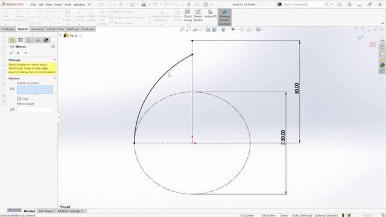
Task: Cancel Mirror with the red X
Action: click(18, 52)
